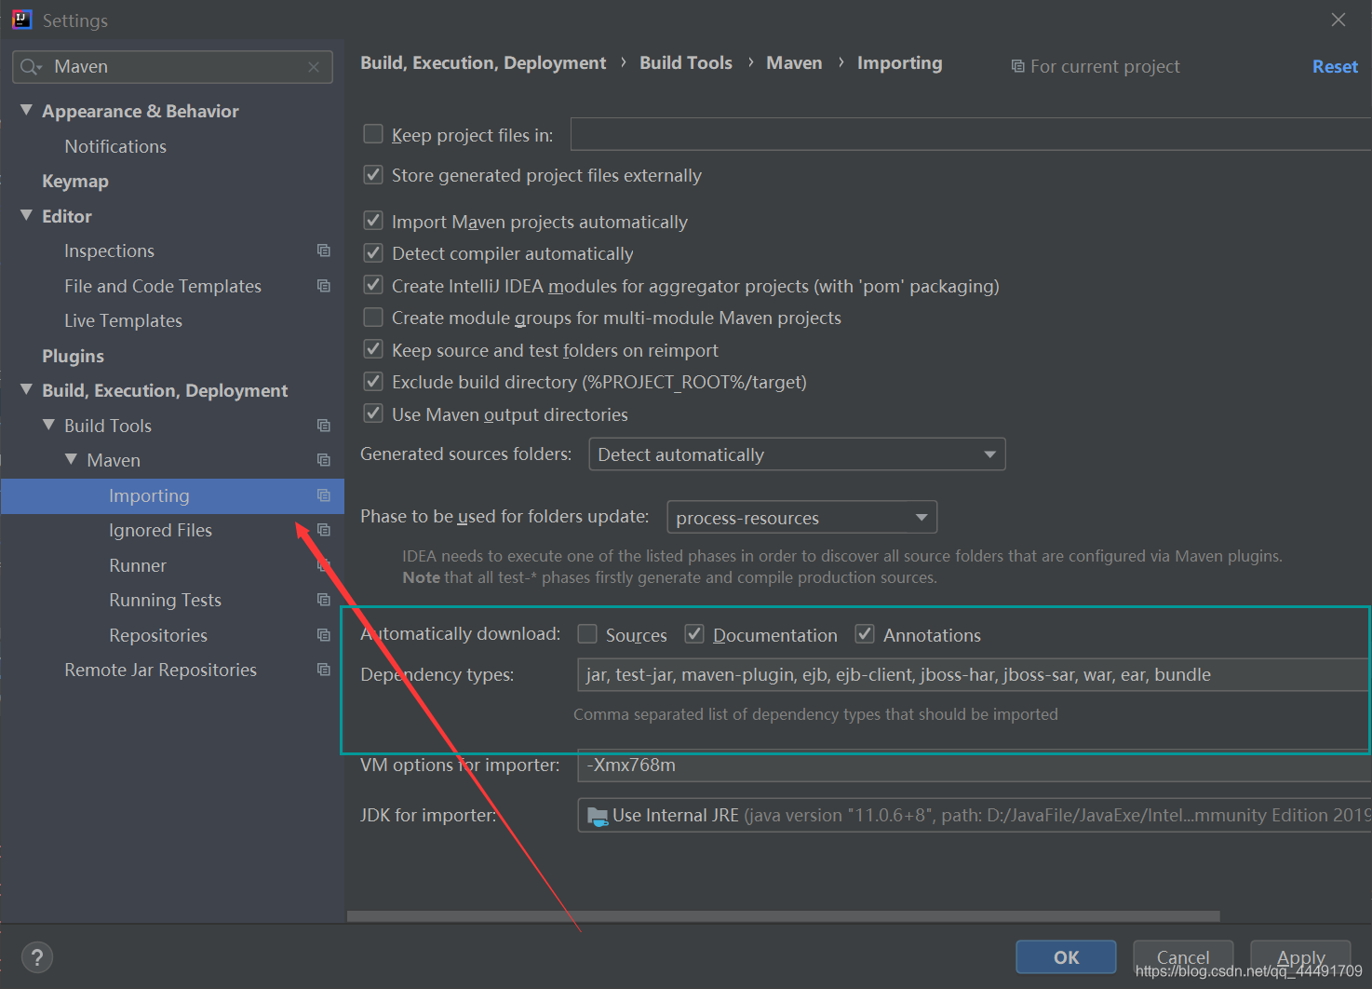The image size is (1372, 989).
Task: Select Plugins in settings tree
Action: point(73,356)
